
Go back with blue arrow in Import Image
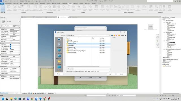(x=112, y=36)
